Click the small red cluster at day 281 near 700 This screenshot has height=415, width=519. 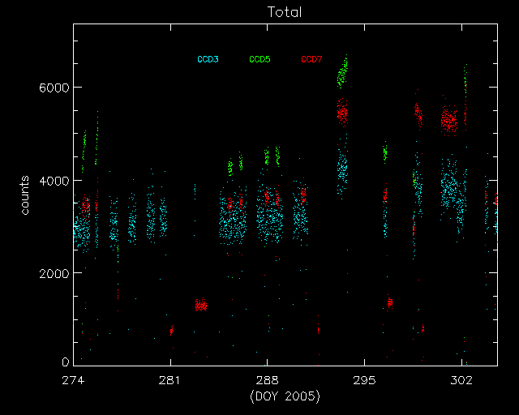point(171,330)
